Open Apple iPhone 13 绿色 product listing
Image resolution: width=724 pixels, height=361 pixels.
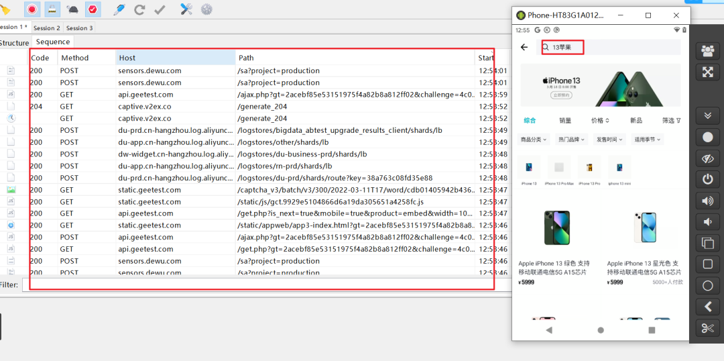click(557, 245)
